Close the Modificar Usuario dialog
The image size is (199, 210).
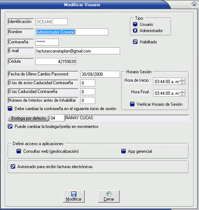194,5
